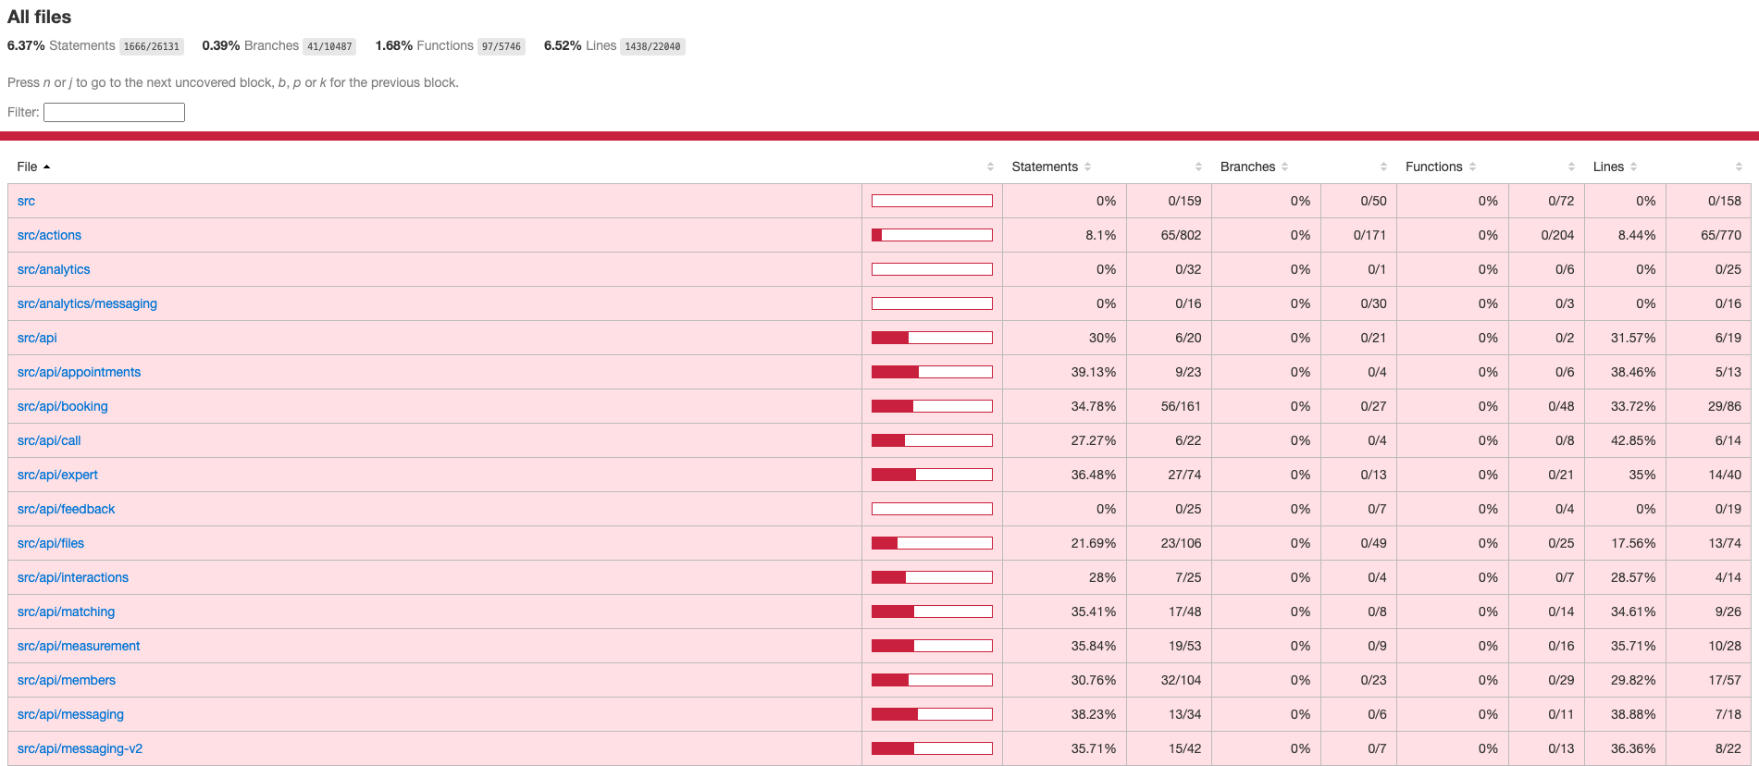Screen dimensions: 1759x766
Task: Open the src/actions coverage report
Action: click(49, 235)
